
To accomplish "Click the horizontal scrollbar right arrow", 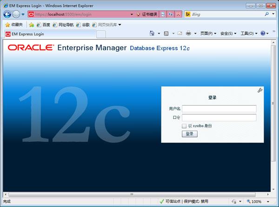I will point(268,194).
